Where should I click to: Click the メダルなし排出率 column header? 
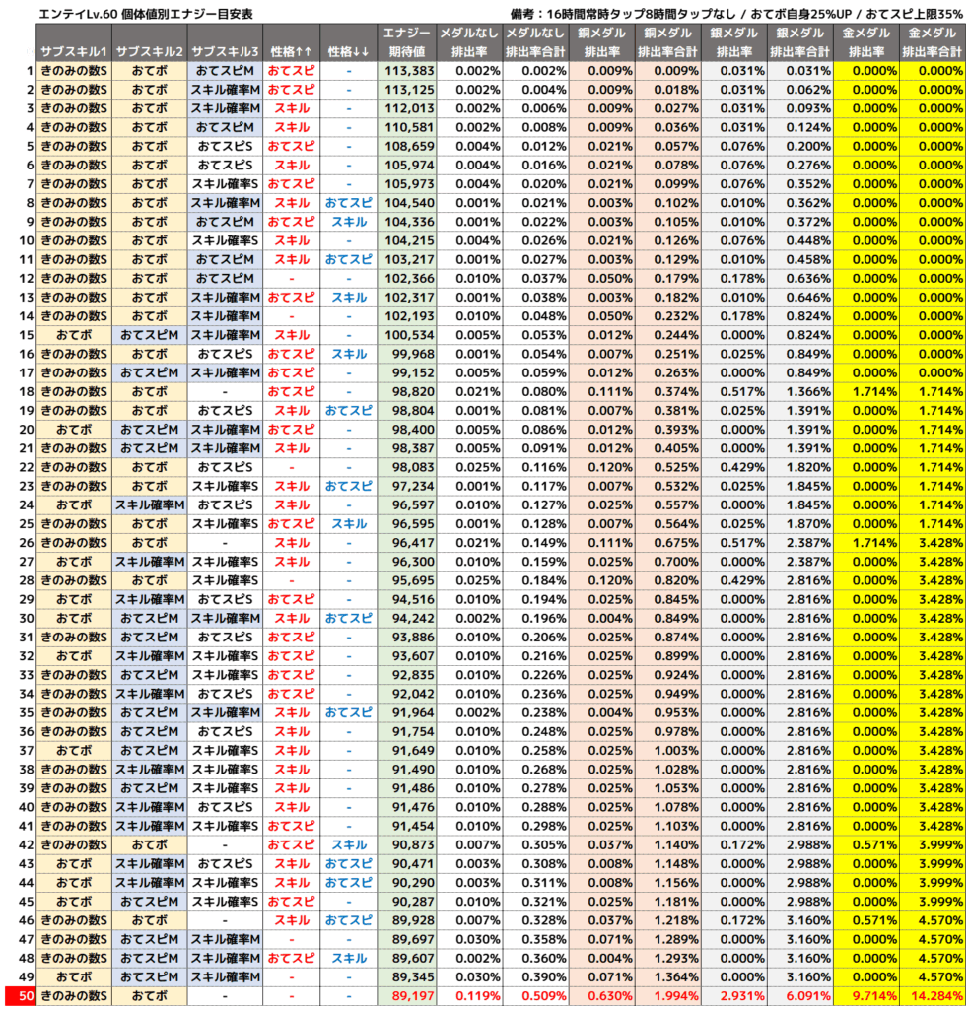[468, 42]
